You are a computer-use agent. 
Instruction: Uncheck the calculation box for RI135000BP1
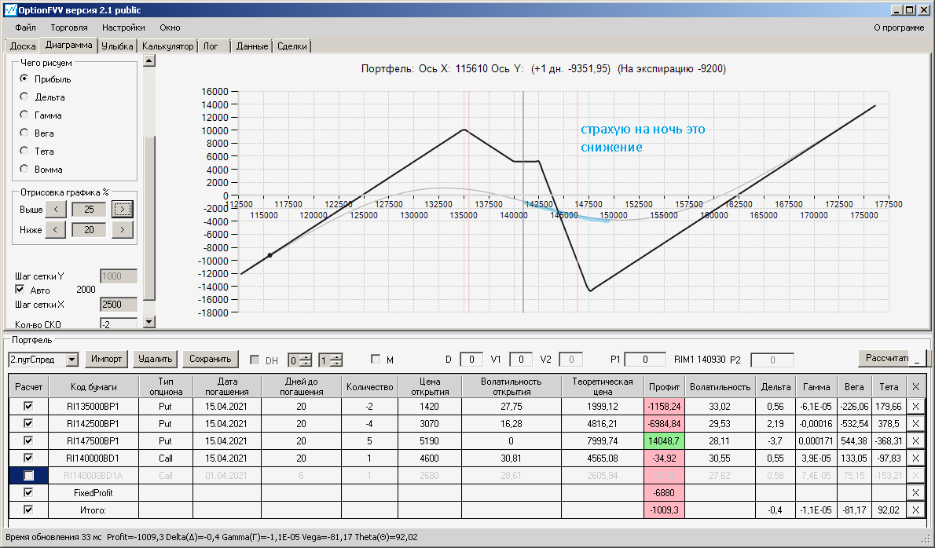pos(28,406)
